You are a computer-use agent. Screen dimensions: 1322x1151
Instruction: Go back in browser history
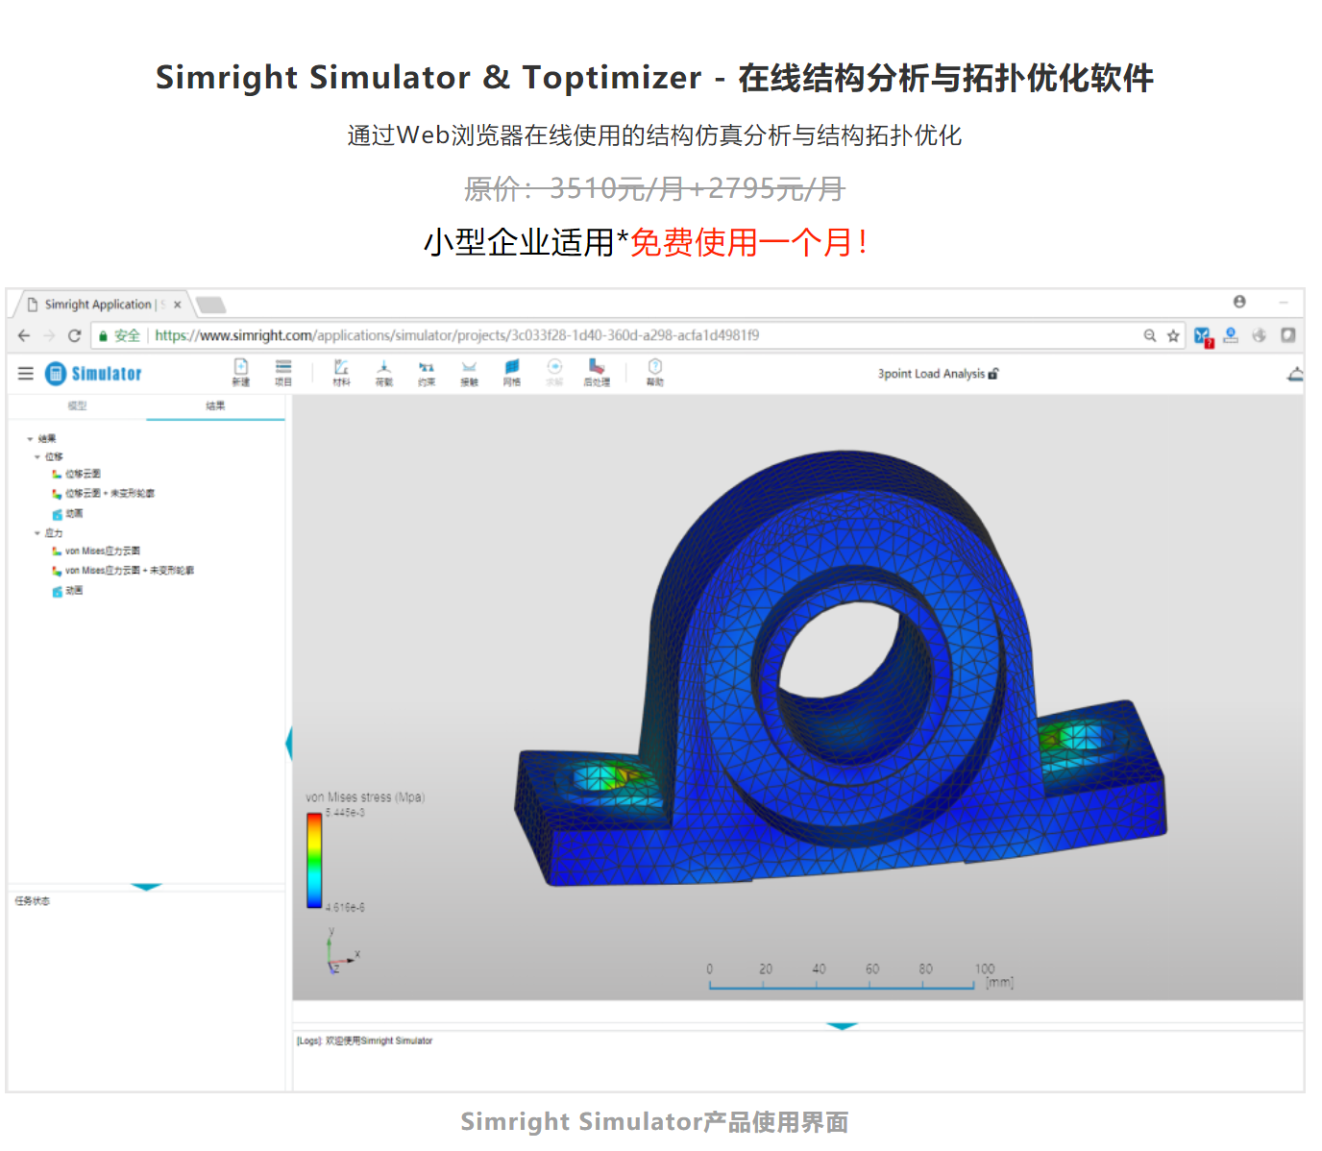pos(24,335)
